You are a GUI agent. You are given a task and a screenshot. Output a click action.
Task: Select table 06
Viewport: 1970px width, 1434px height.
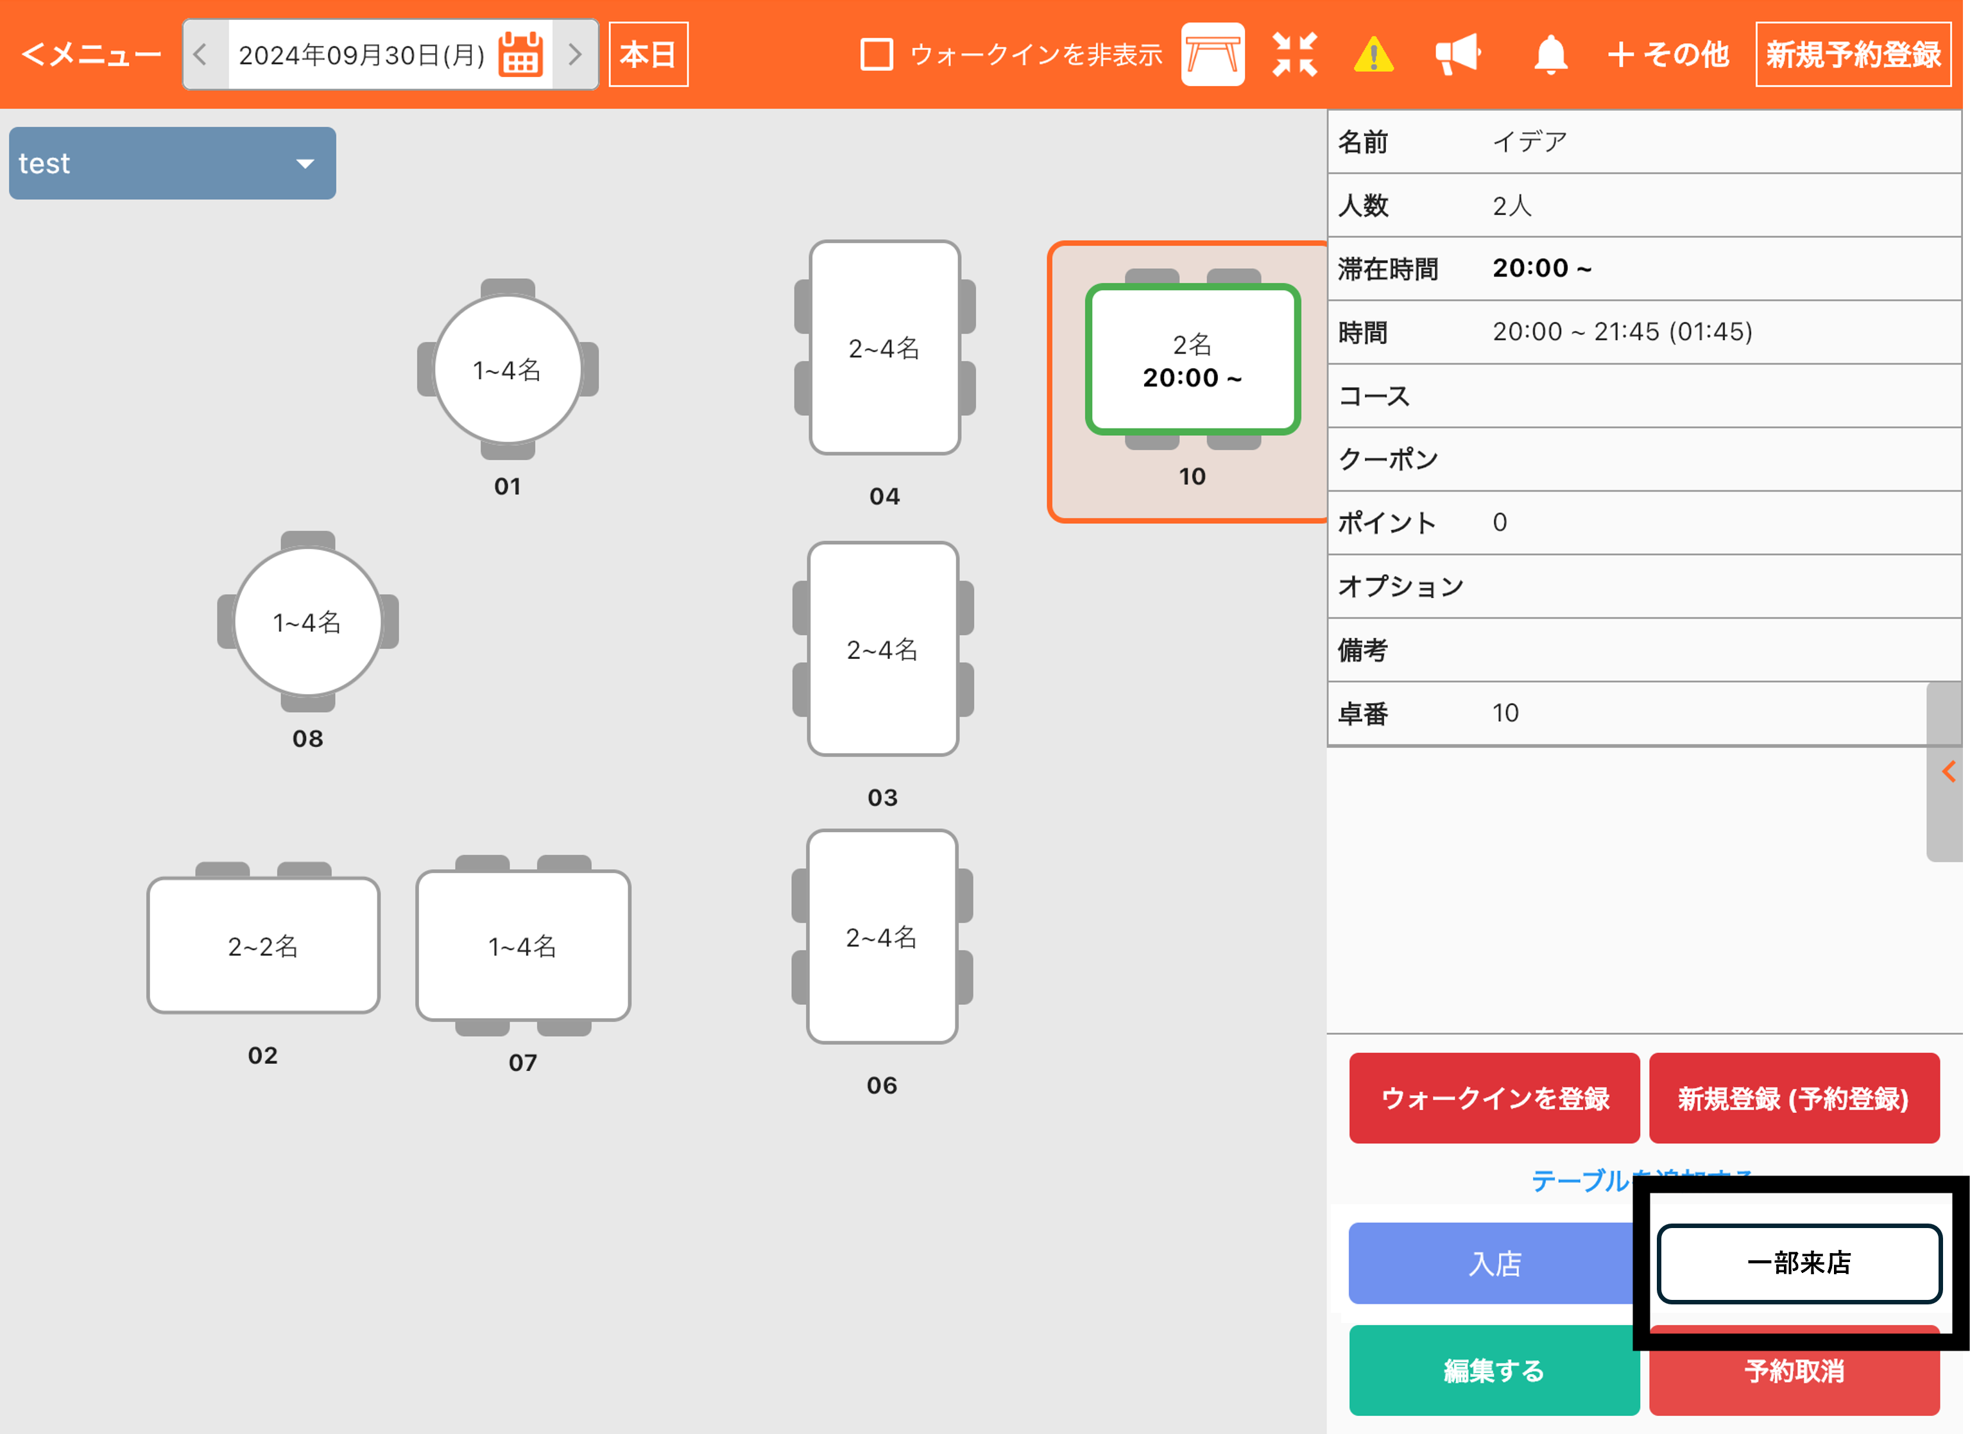pos(882,936)
